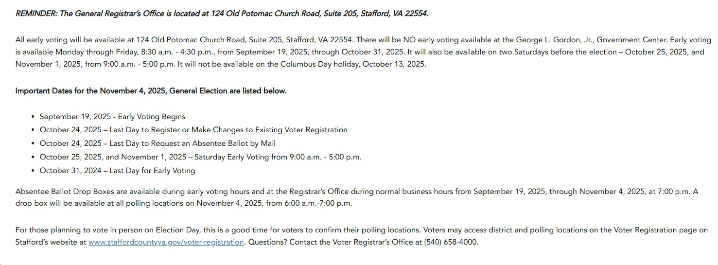This screenshot has height=265, width=718.
Task: Click the bold 'Important Dates' heading
Action: 151,91
